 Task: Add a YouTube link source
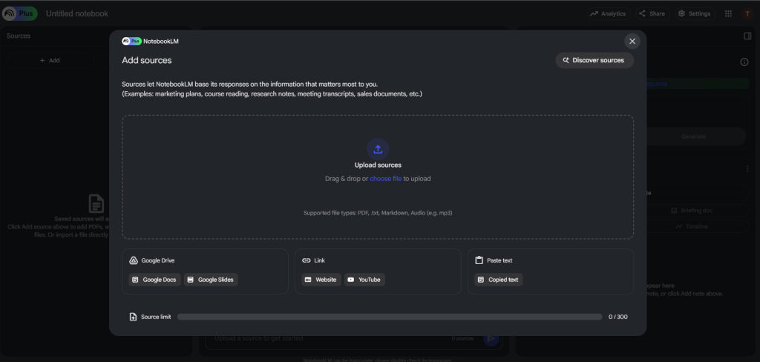(x=364, y=280)
